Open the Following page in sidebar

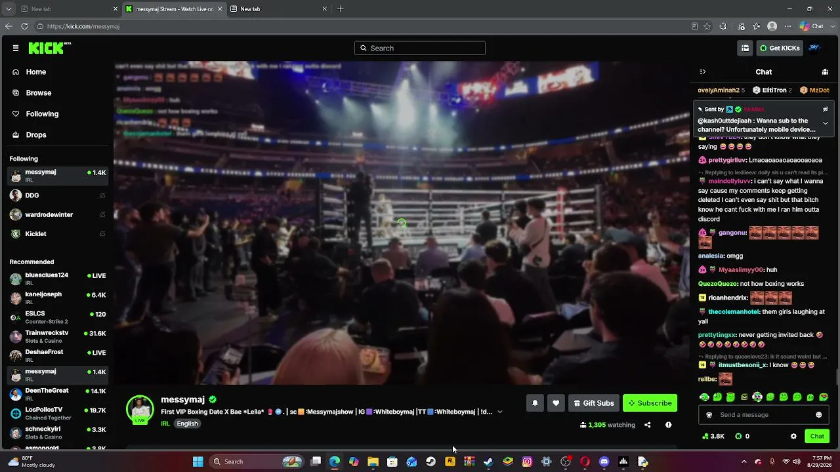42,114
